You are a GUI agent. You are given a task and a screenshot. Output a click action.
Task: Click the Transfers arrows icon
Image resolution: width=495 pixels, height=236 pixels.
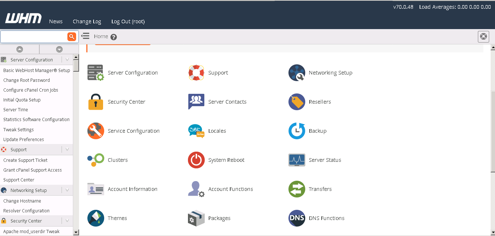click(296, 189)
